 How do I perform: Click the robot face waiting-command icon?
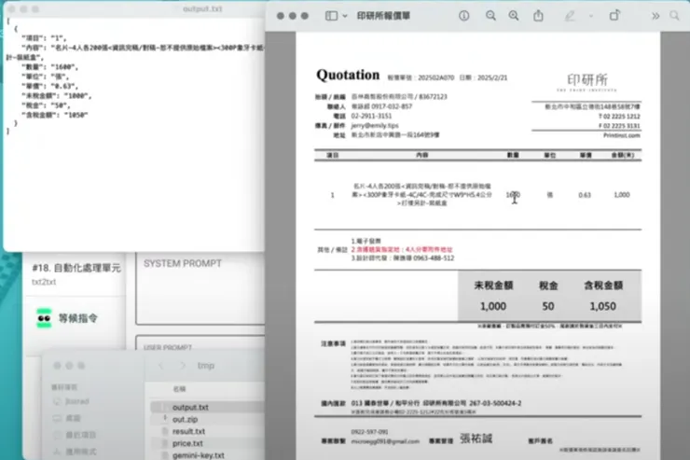click(44, 318)
